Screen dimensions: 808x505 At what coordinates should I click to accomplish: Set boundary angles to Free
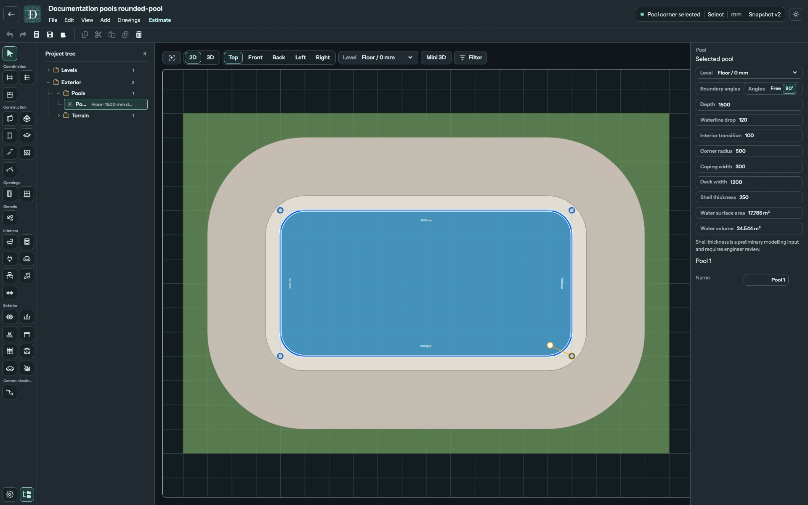[x=776, y=89]
